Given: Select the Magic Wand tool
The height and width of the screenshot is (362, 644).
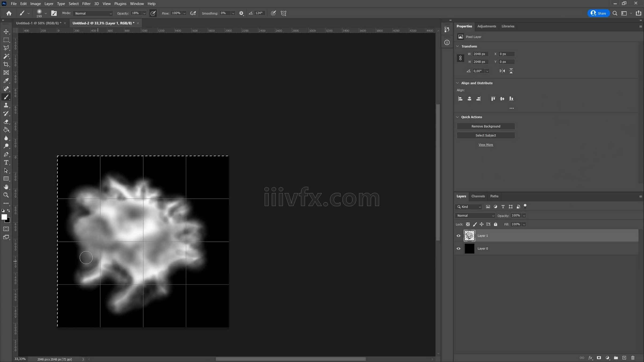Looking at the screenshot, I should tap(6, 56).
